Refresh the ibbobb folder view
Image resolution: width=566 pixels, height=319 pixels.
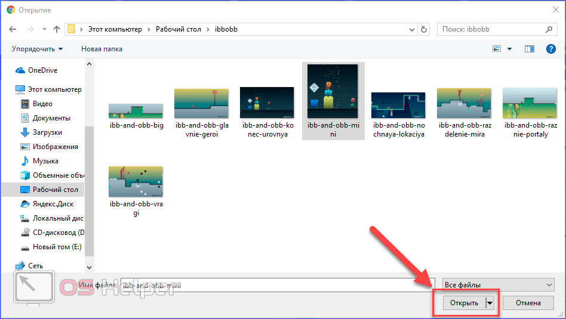[424, 29]
